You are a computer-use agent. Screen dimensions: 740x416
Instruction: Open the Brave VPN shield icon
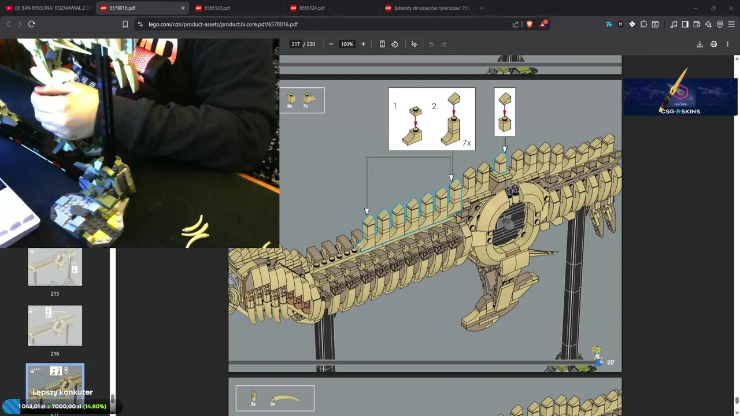coord(720,24)
